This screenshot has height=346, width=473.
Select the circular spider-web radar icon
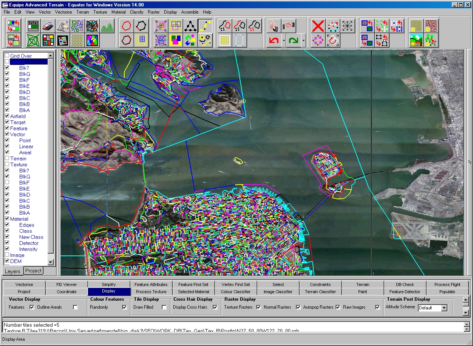(92, 26)
